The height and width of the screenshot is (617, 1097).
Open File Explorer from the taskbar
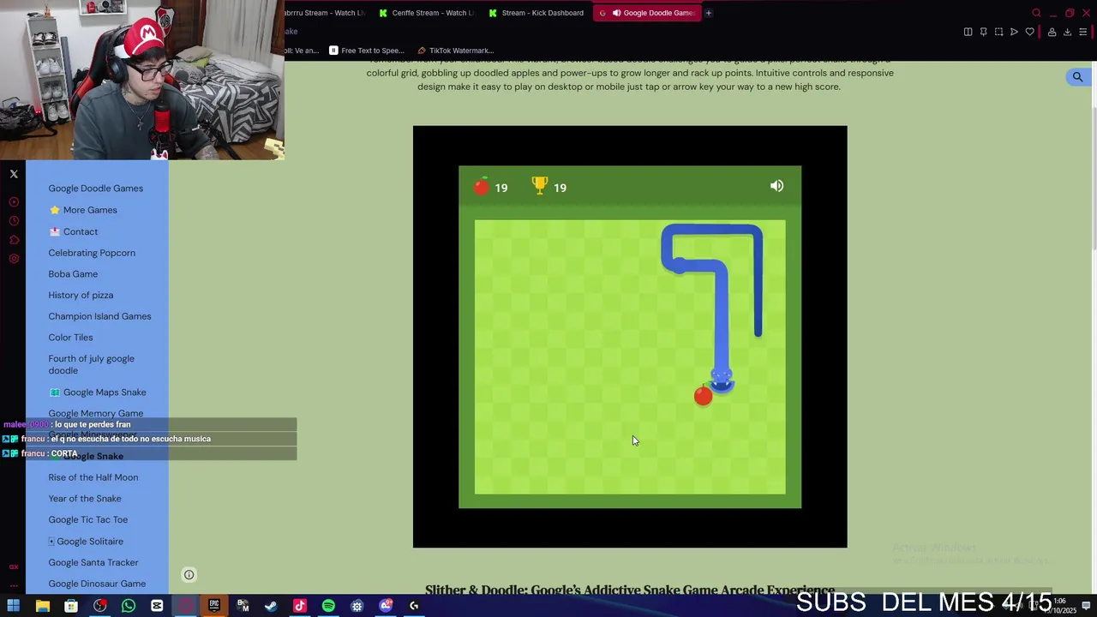(x=42, y=606)
